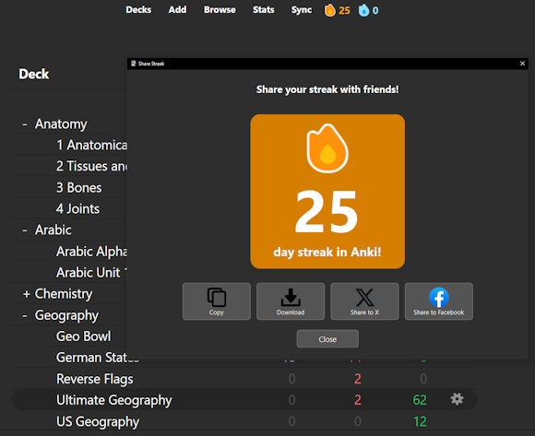Collapse the Anatomy deck group

[25, 124]
